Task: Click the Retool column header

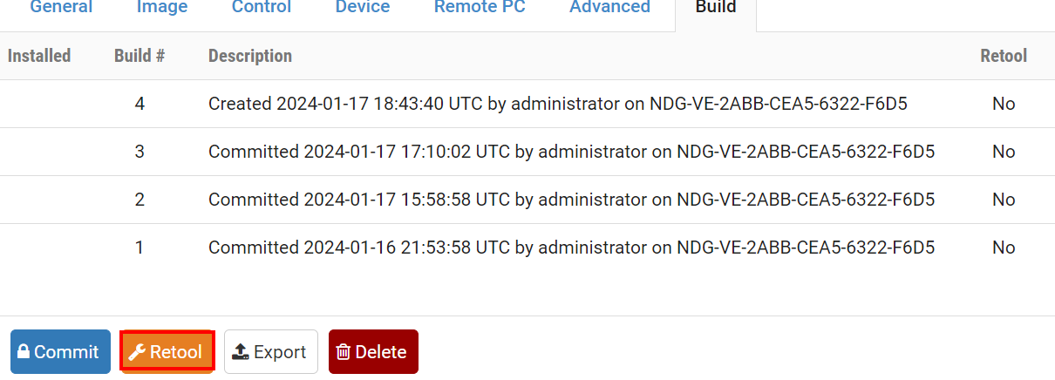Action: (1004, 56)
